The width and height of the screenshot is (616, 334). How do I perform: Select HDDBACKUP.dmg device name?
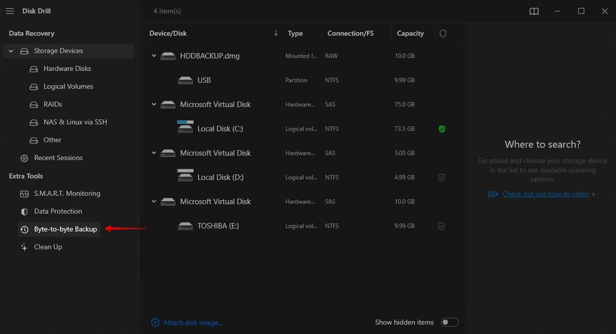click(210, 56)
